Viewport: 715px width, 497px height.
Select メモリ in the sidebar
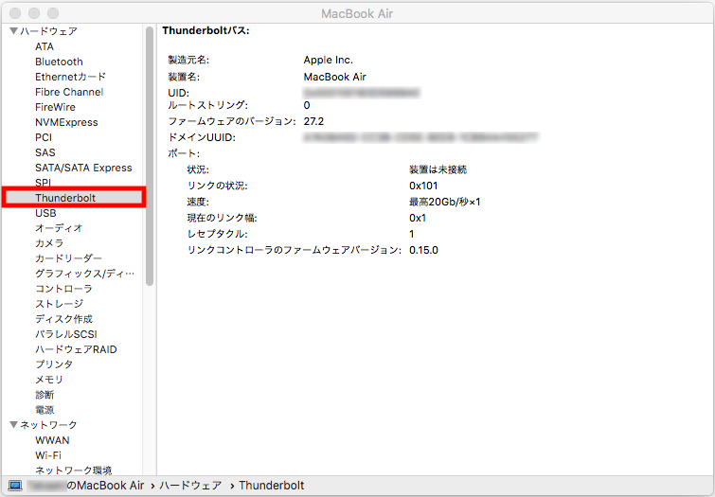point(49,380)
